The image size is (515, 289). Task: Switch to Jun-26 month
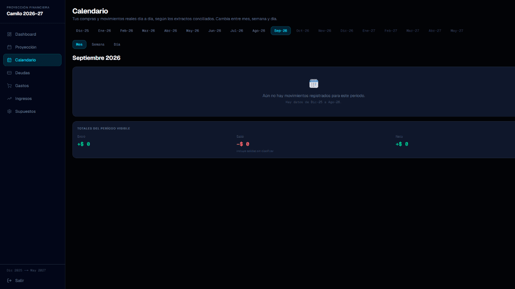point(214,31)
